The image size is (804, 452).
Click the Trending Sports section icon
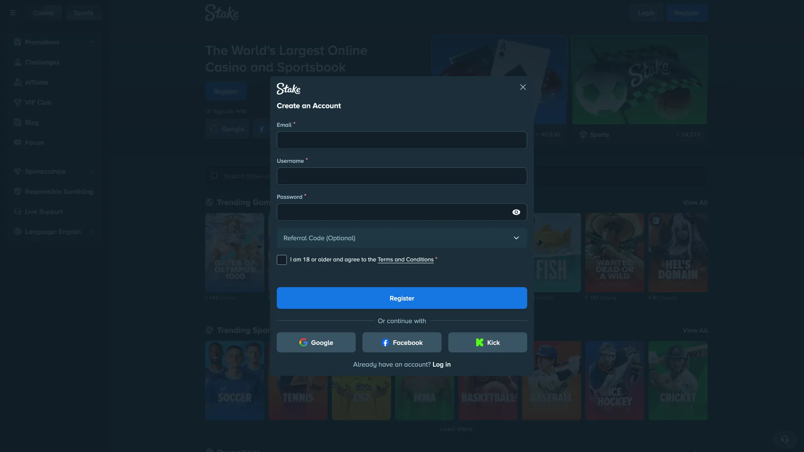pos(210,330)
